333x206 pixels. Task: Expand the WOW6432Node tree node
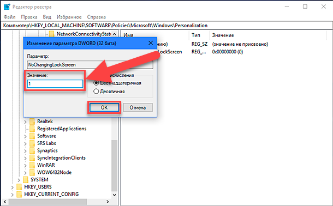click(x=25, y=173)
